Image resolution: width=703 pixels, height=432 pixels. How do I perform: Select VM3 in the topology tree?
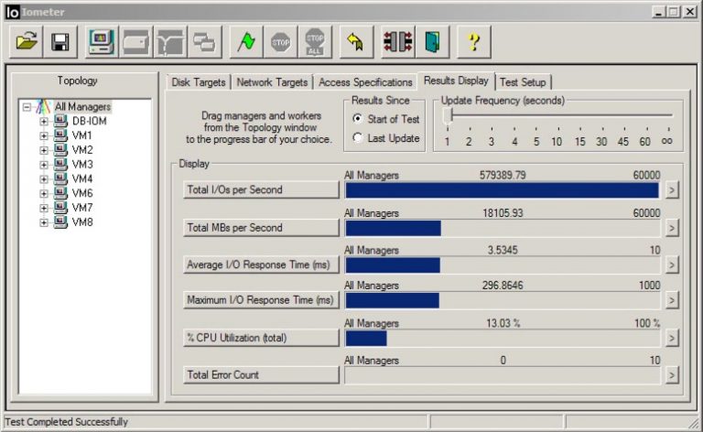click(x=82, y=164)
